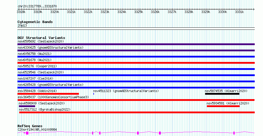Screen dimensions: 263x136
Task: Click the RefSeq Genes track title
Action: (x=30, y=126)
